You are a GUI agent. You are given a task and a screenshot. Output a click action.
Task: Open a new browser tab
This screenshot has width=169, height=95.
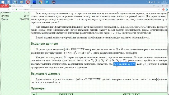(32, 6)
